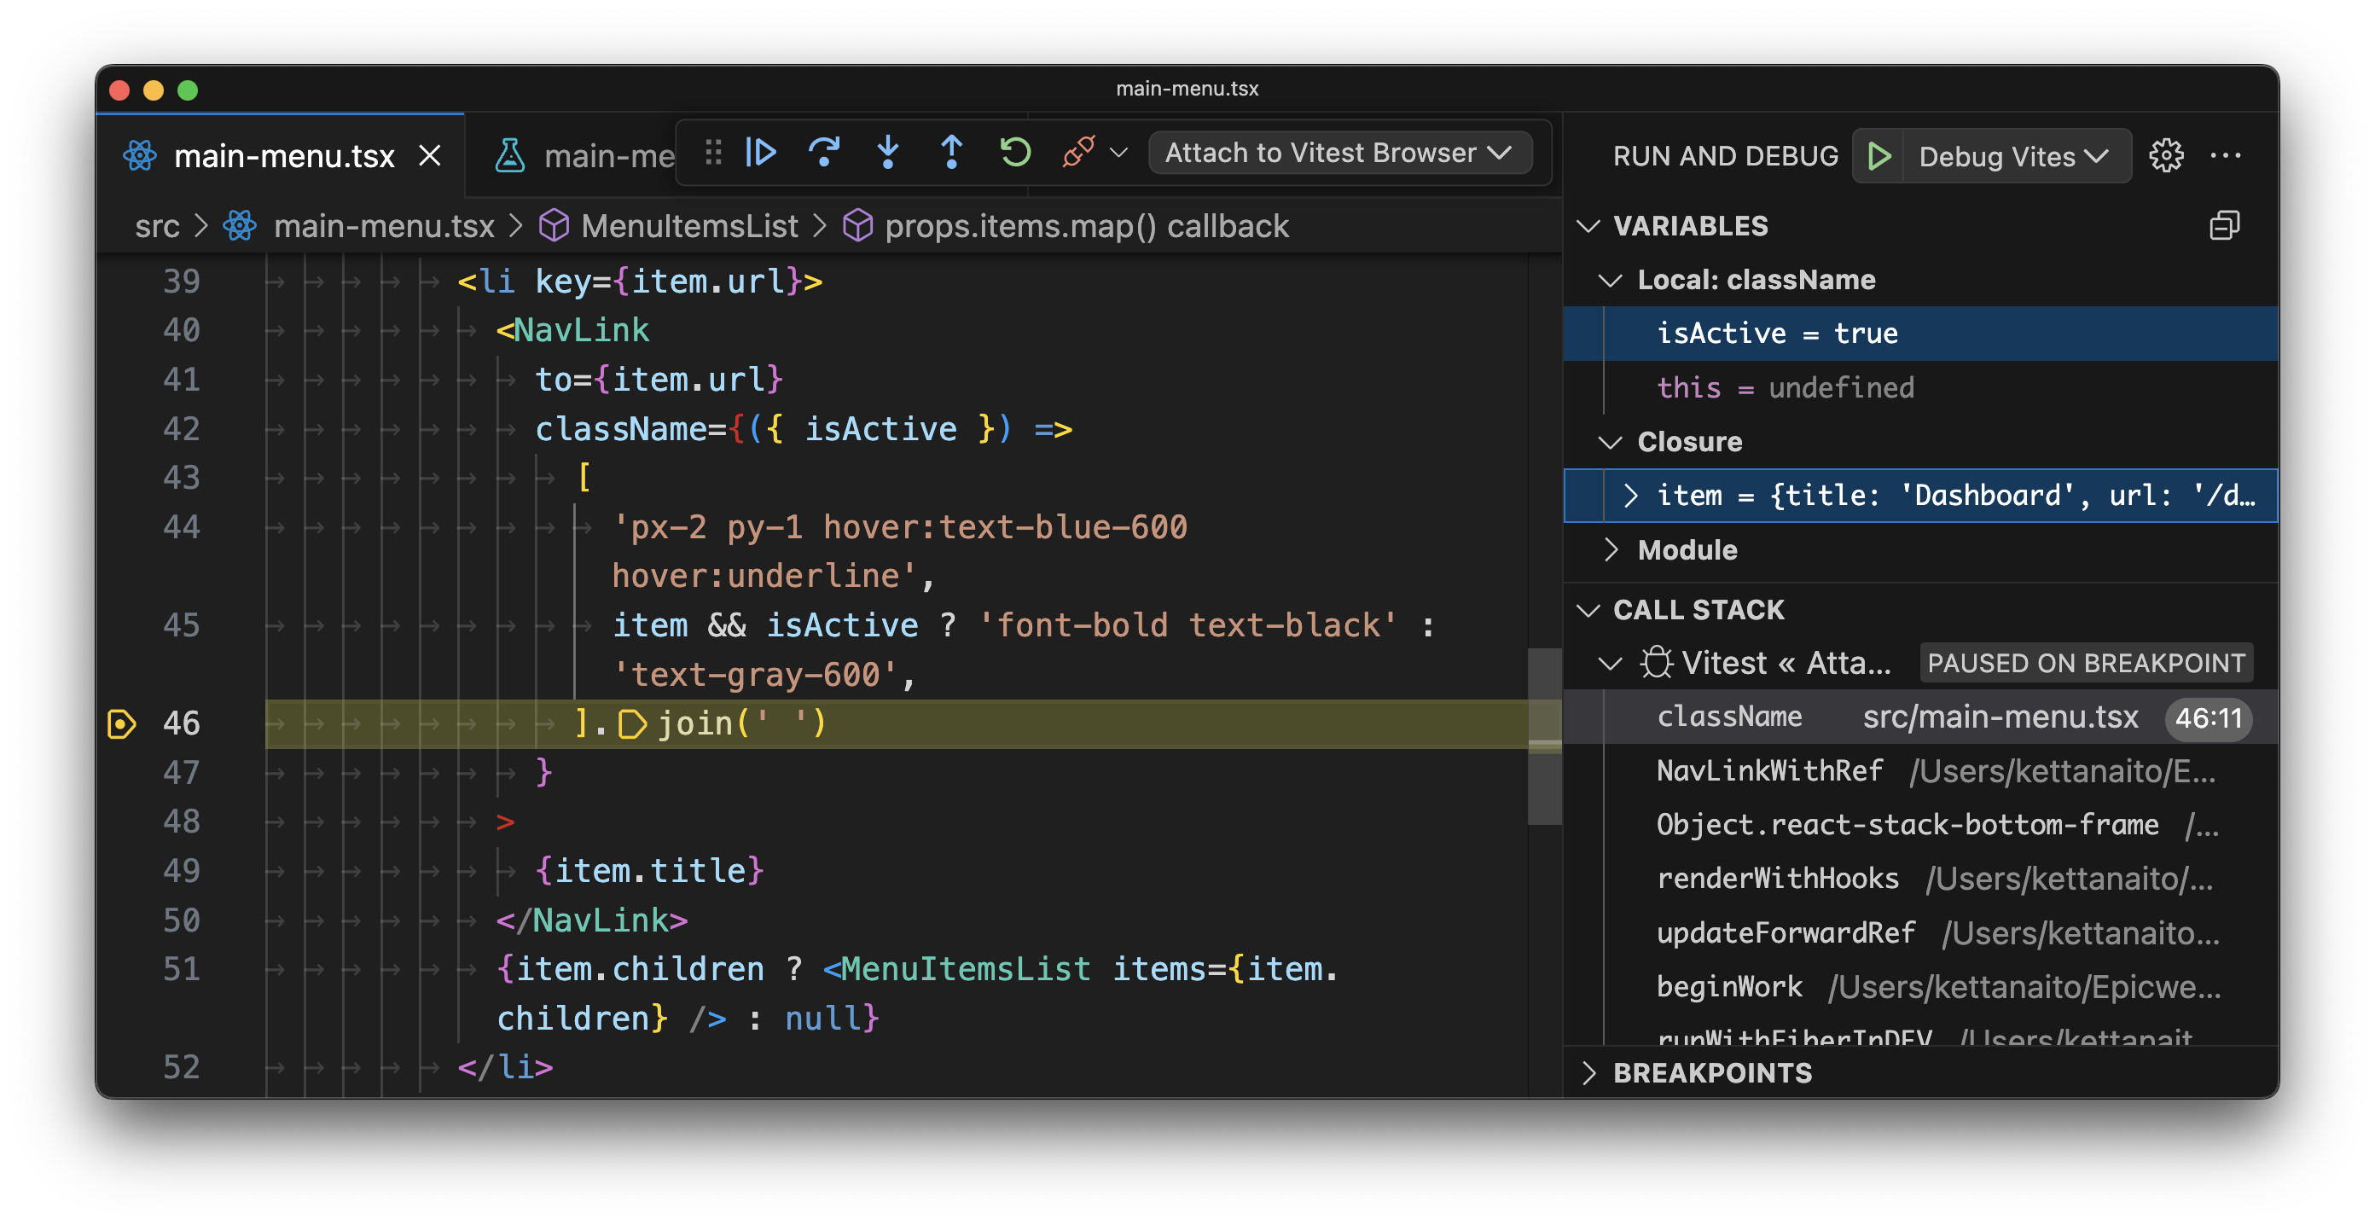Switch to the main-menu.tsx editor tab
The image size is (2375, 1225).
coord(281,155)
